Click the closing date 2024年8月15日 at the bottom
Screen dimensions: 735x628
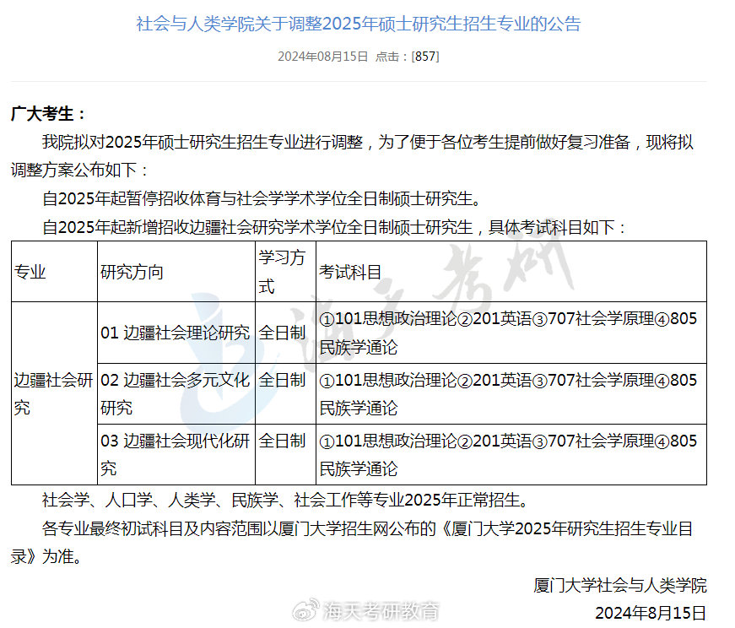coord(650,612)
